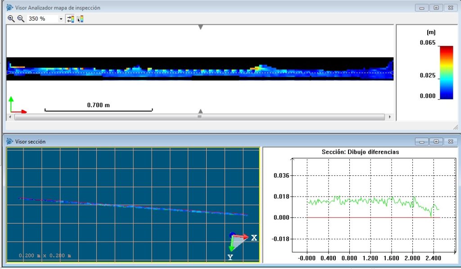
Task: Activate the color scale selection cursor tool
Action: 80,19
